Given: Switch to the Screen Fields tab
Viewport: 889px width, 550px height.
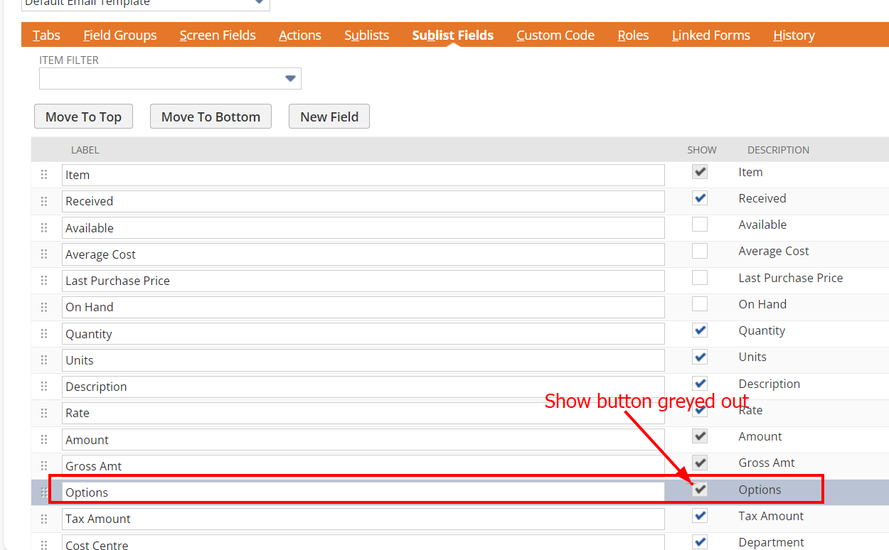Looking at the screenshot, I should [218, 35].
